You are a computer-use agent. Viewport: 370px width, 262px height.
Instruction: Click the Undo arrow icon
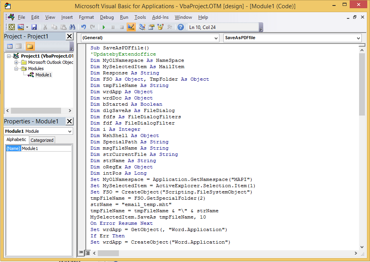[83, 27]
